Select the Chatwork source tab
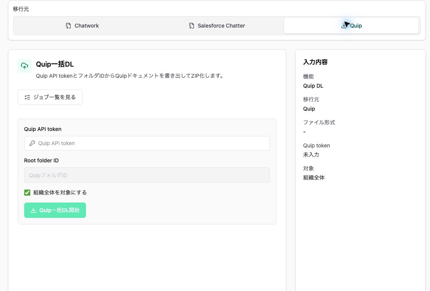This screenshot has width=430, height=291. (82, 26)
